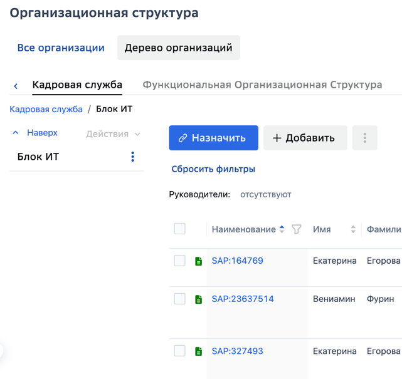Click Сбросить фильтры link
Image resolution: width=402 pixels, height=379 pixels.
pos(213,169)
